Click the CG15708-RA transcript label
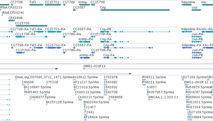The height and width of the screenshot is (121, 213). tap(101, 34)
